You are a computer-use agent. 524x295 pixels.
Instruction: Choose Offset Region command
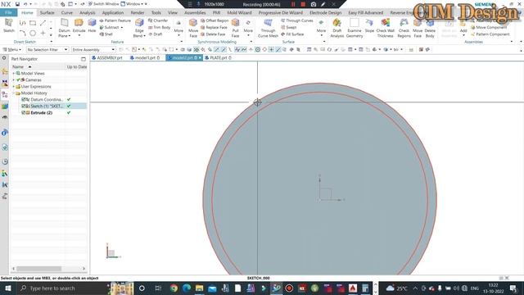[x=215, y=20]
